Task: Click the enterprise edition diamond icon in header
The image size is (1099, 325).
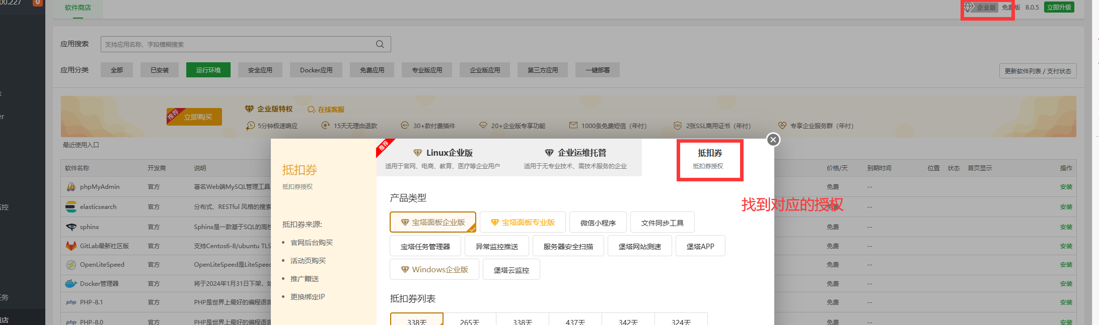Action: [969, 7]
